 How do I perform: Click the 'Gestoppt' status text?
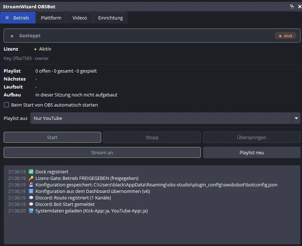(30, 36)
